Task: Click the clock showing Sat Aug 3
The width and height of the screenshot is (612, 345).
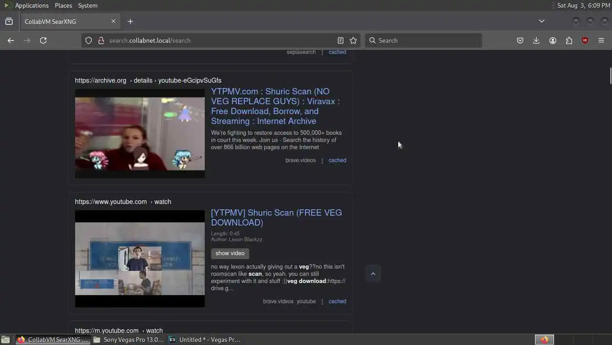Action: pyautogui.click(x=584, y=5)
